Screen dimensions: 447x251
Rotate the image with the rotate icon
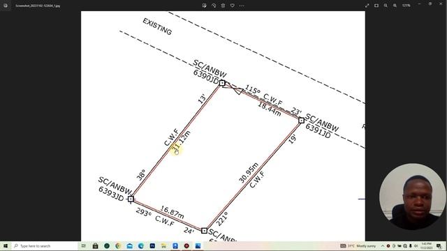pos(214,6)
